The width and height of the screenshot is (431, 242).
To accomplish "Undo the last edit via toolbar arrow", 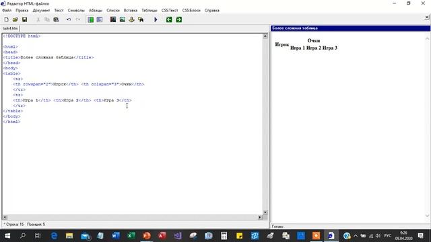I will tap(69, 19).
